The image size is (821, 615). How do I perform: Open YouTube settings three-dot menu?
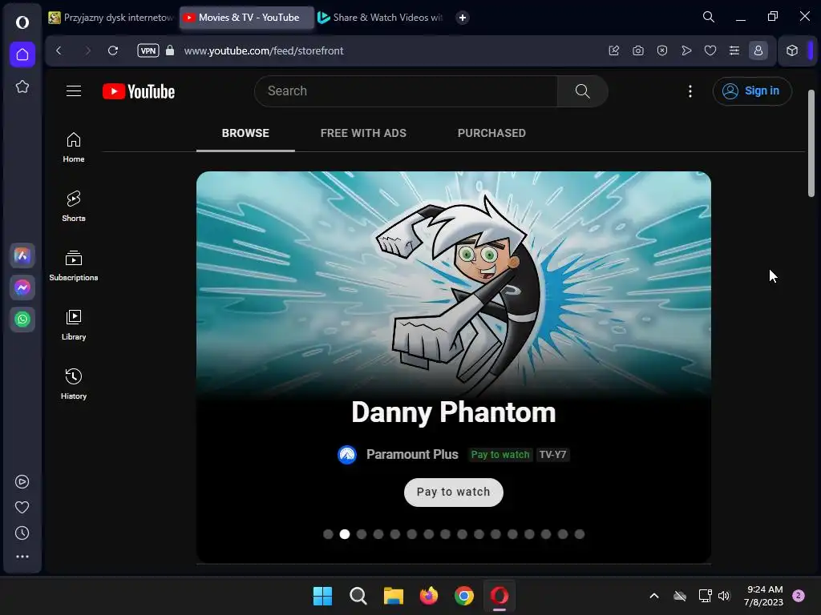[x=690, y=91]
